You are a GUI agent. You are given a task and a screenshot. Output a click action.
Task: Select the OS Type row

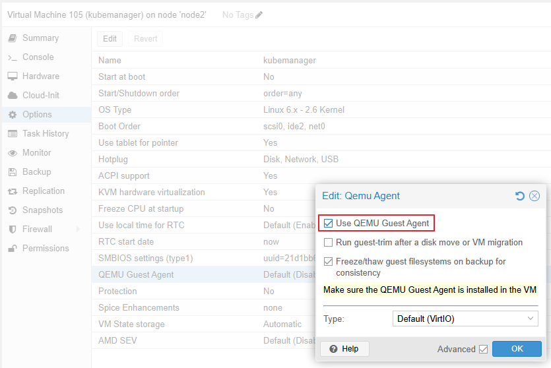point(321,109)
